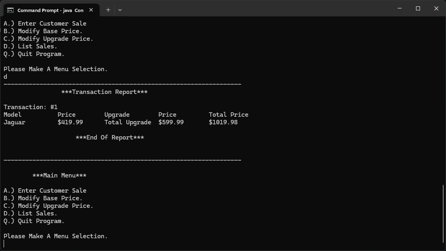
Task: Click the List Sales option text
Action: click(x=30, y=213)
